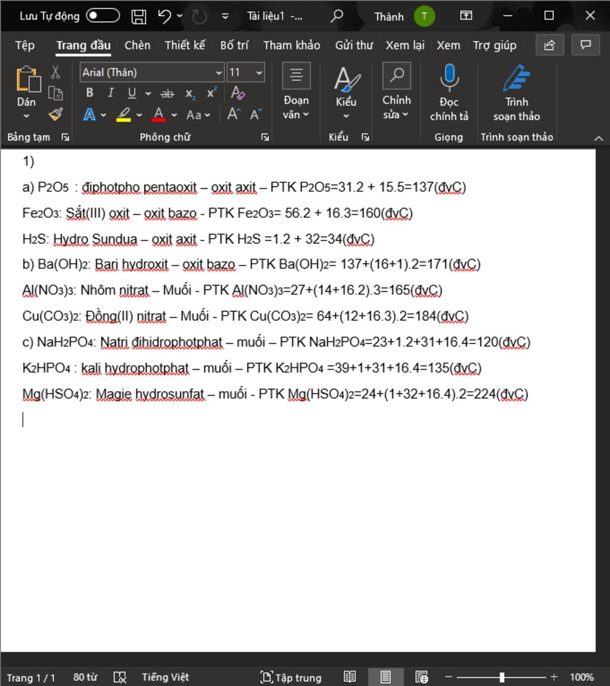
Task: Switch to the Chèn tab
Action: (137, 45)
